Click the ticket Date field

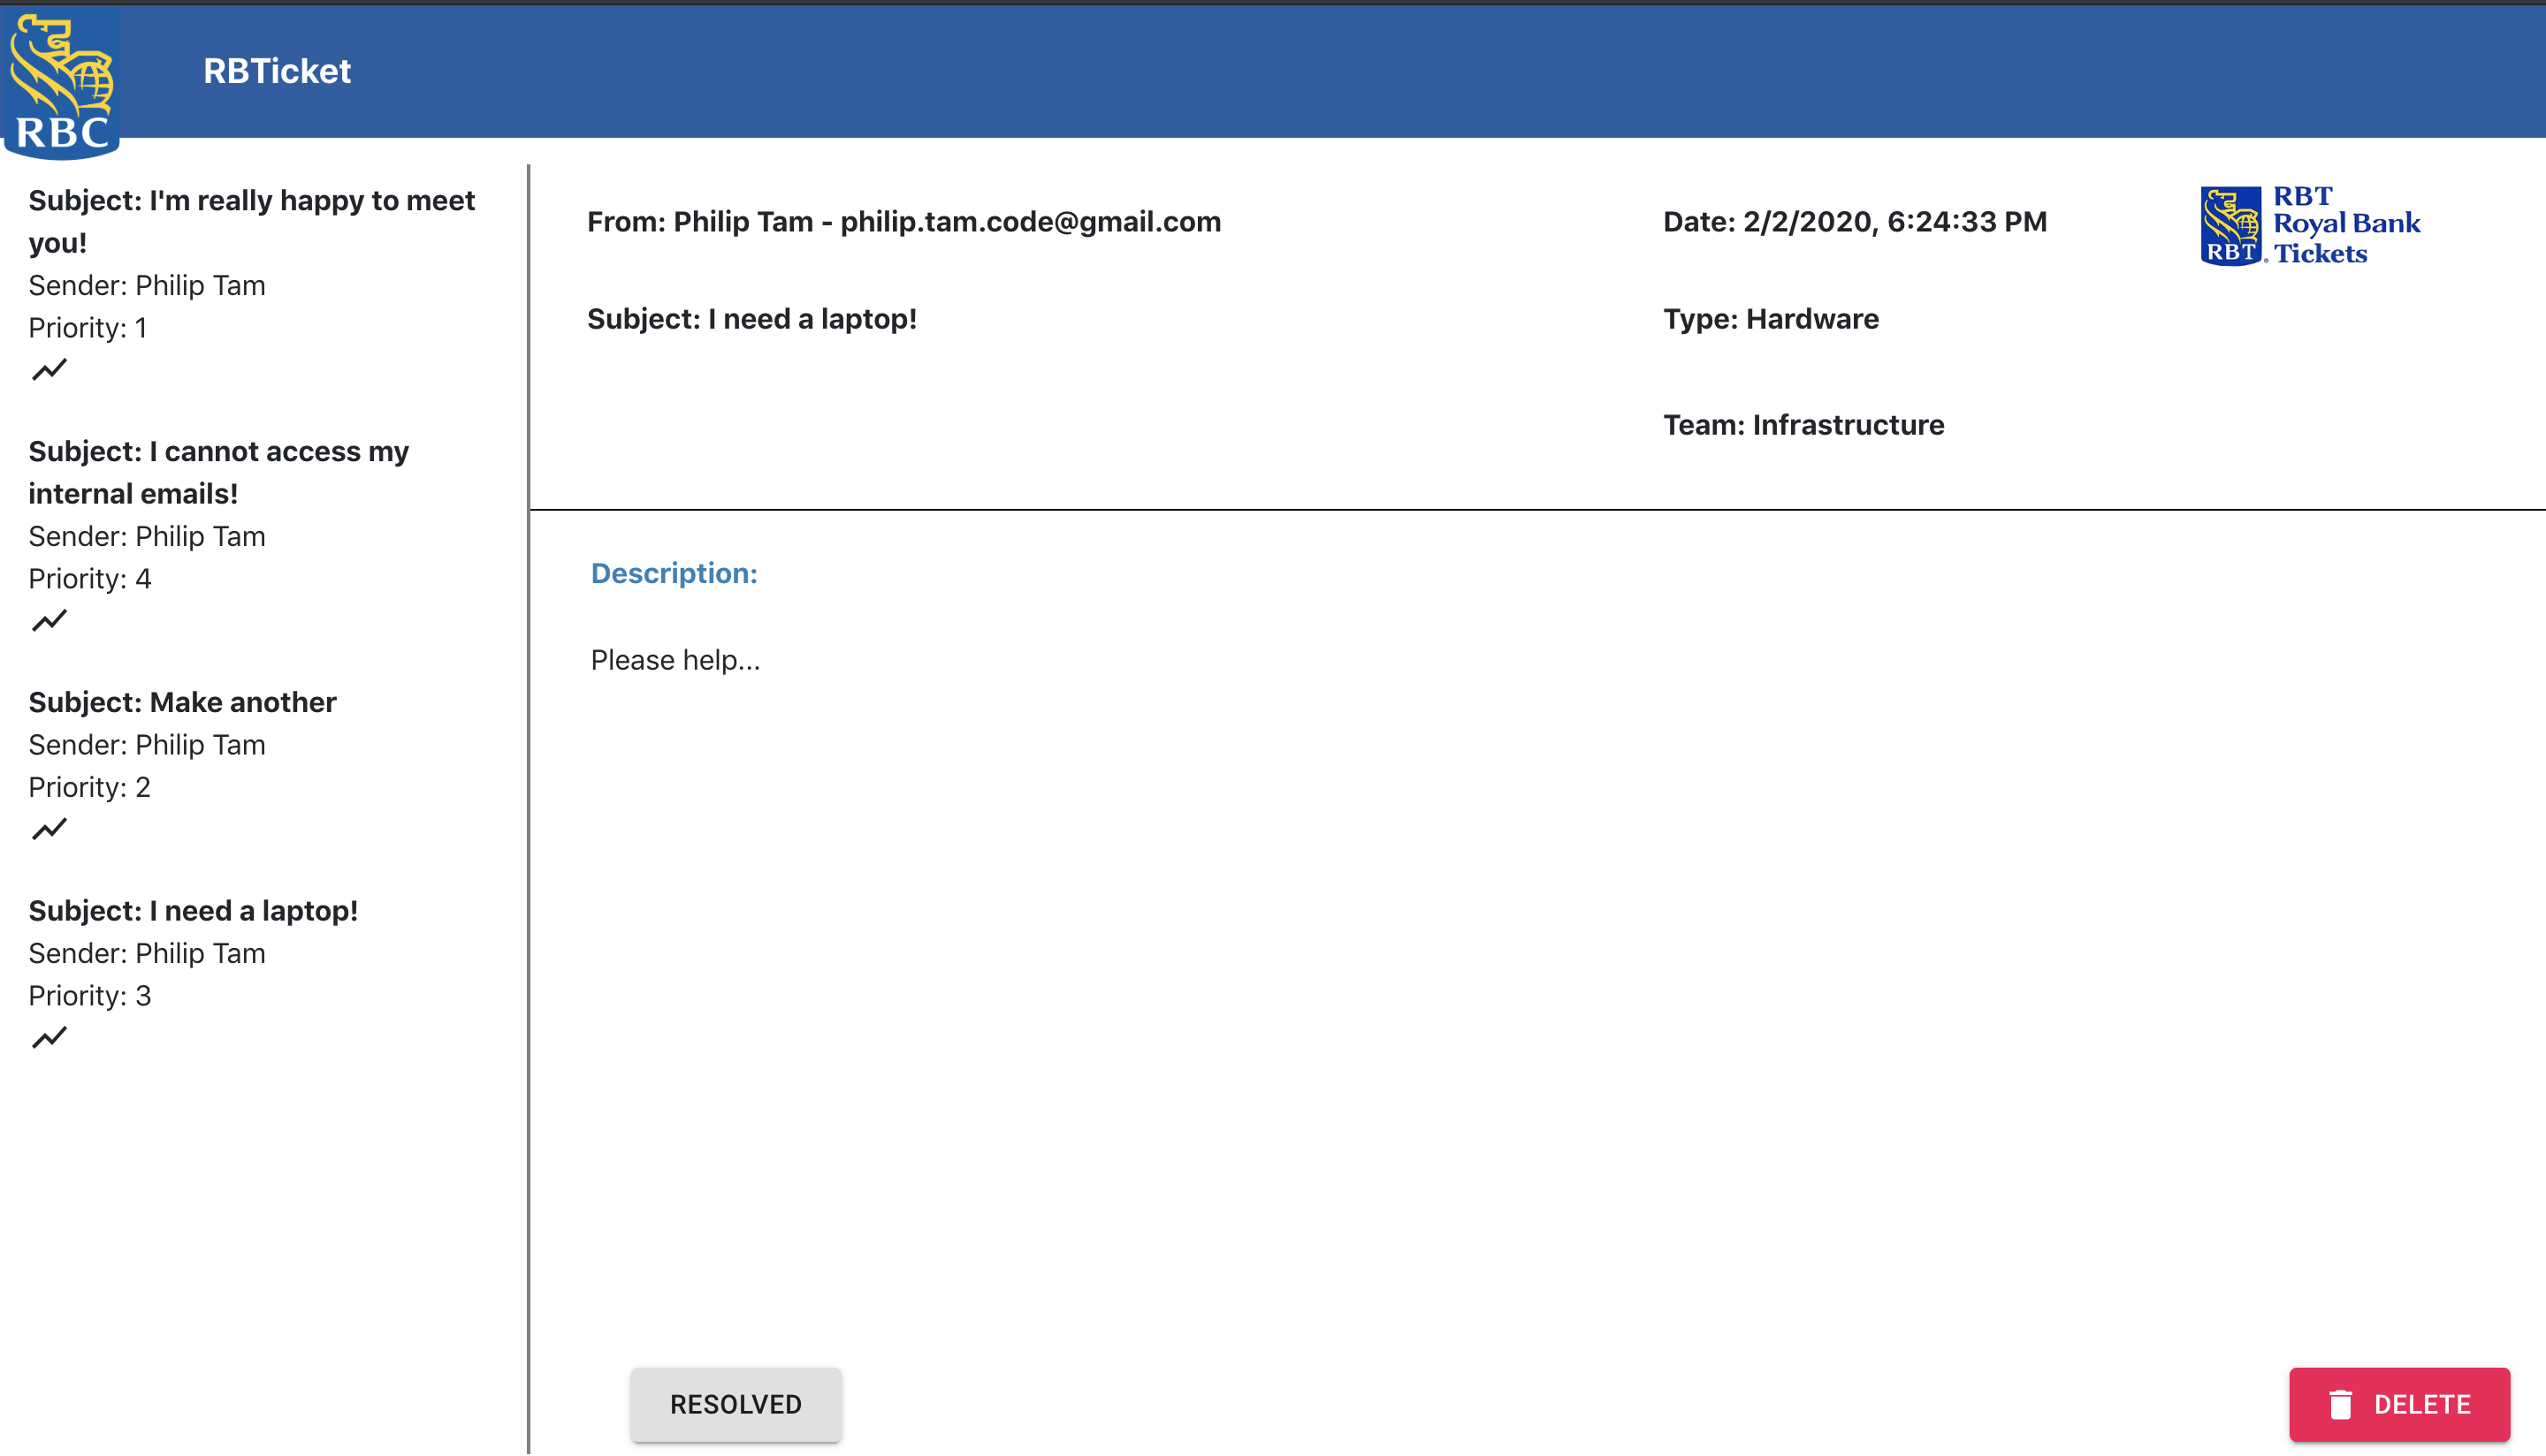(1854, 222)
